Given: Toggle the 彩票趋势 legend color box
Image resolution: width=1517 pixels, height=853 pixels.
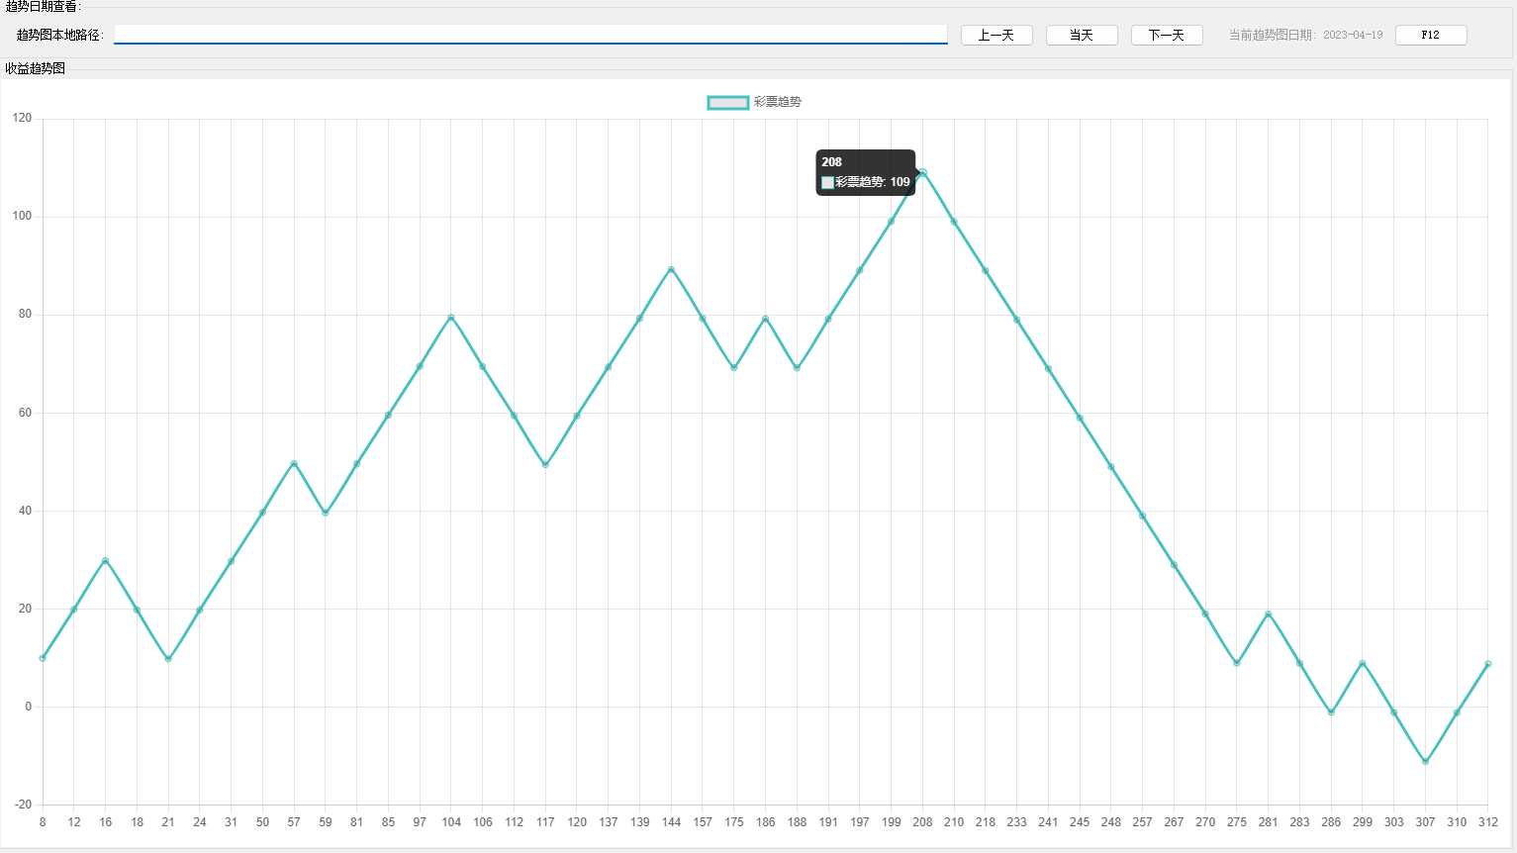Looking at the screenshot, I should tap(727, 103).
